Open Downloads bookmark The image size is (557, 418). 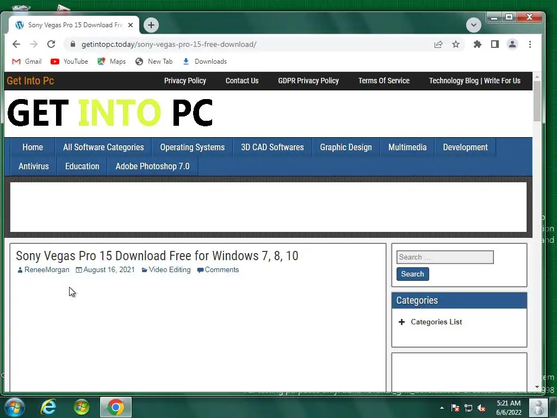click(x=205, y=62)
